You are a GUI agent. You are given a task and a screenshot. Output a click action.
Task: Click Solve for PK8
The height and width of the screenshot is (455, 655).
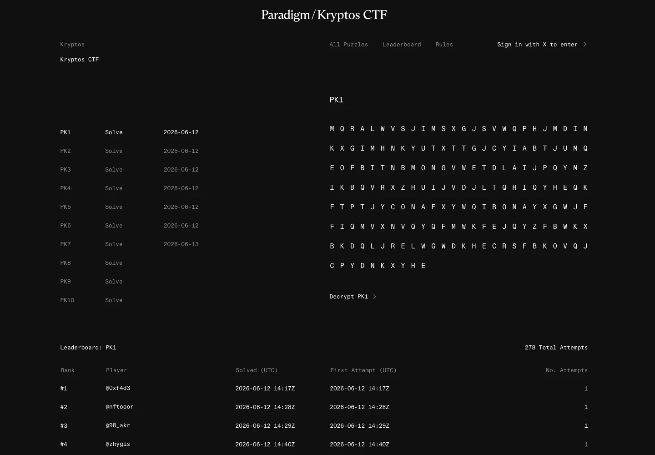(114, 263)
